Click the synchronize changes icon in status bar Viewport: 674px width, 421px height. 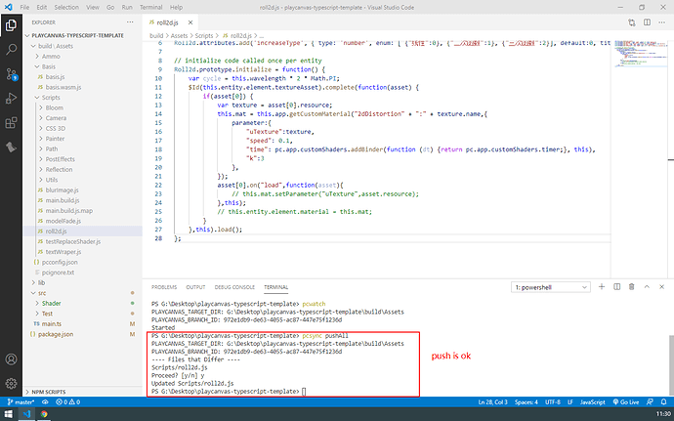[x=45, y=402]
